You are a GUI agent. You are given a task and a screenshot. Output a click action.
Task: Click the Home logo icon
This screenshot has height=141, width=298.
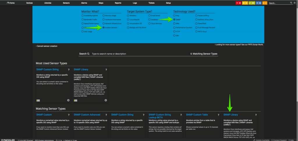(x=8, y=3)
